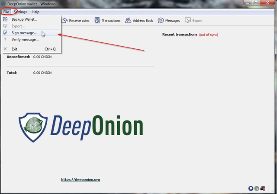Click the toolbar Export icon
The image size is (277, 194).
[x=188, y=20]
